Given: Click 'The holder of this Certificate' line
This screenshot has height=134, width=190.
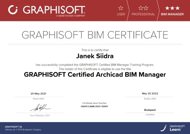Looking at the screenshot, I should (95, 69).
